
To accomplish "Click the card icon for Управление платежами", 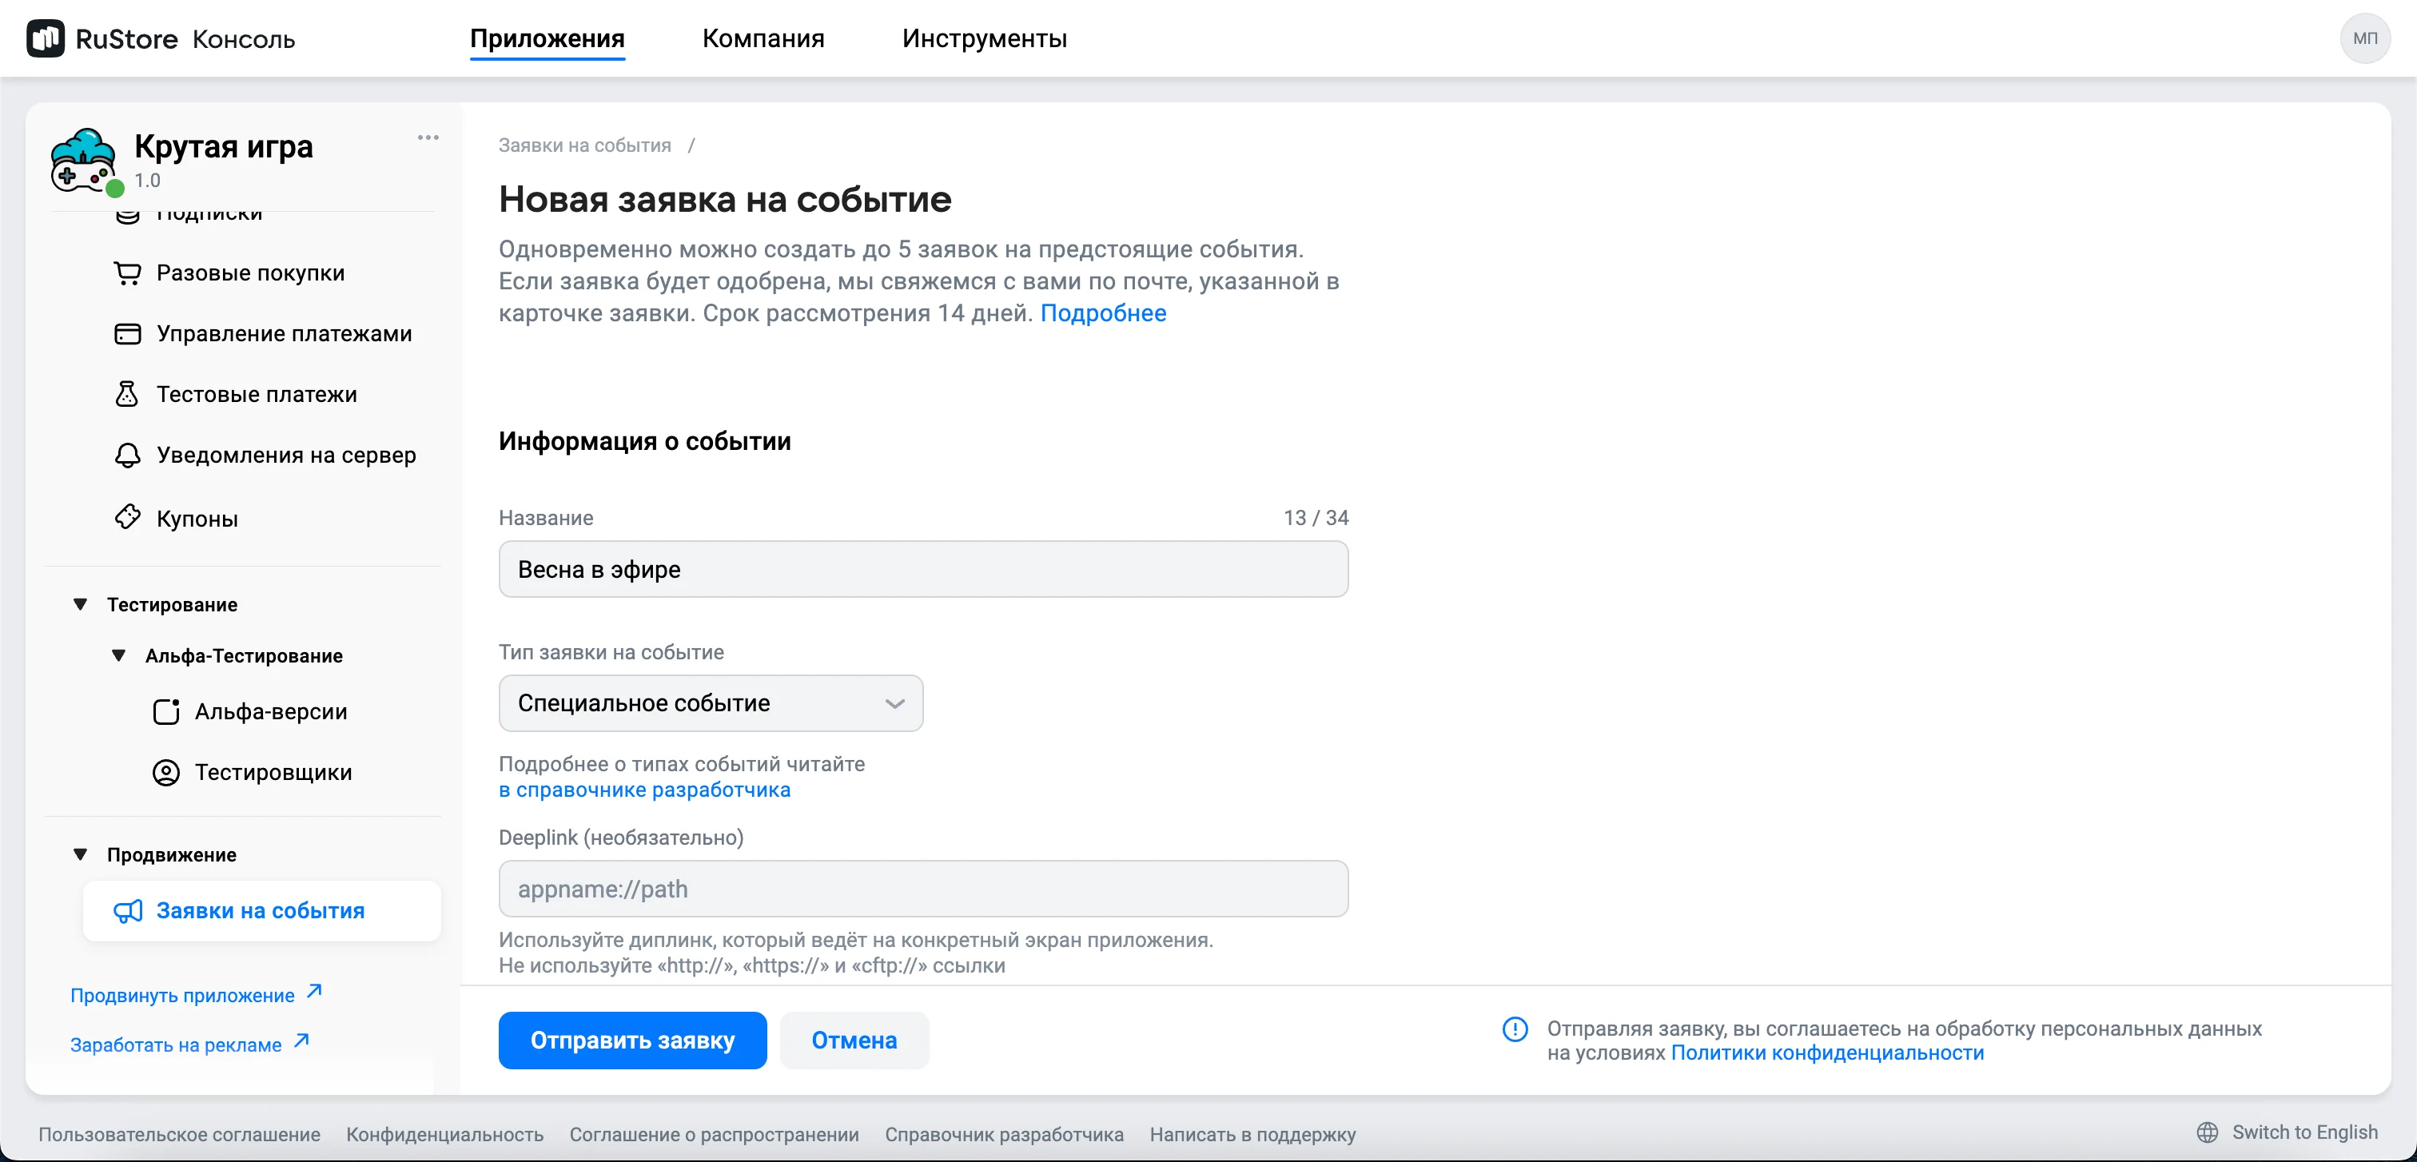I will click(x=128, y=334).
